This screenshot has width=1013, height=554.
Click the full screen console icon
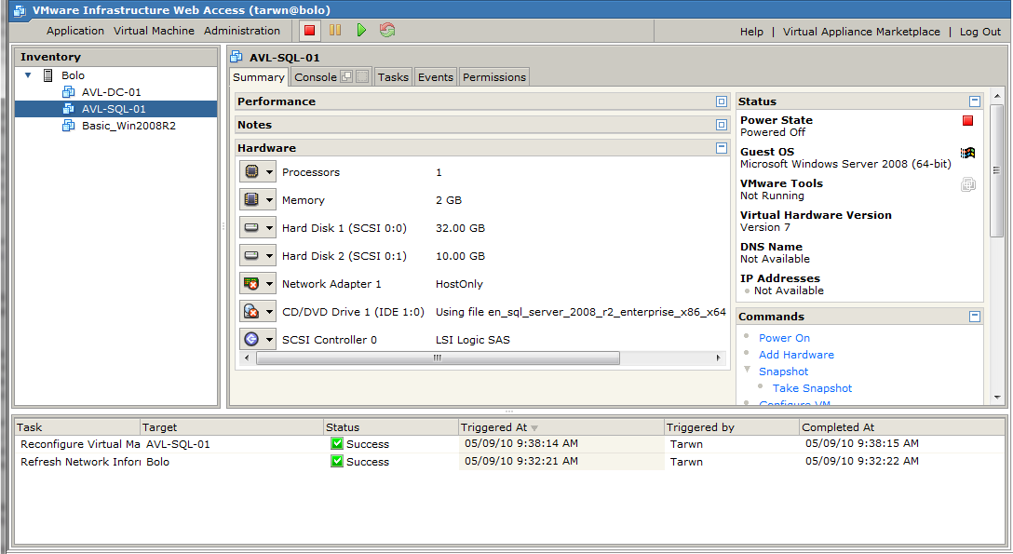click(362, 77)
